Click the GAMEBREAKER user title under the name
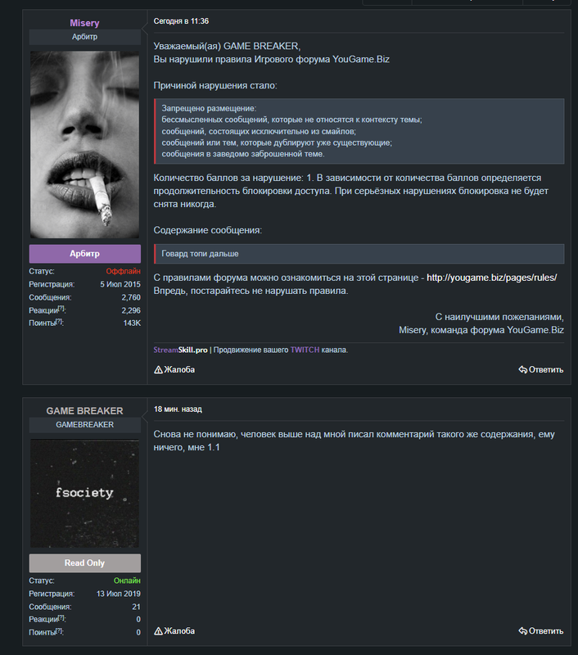578x655 pixels. click(85, 424)
